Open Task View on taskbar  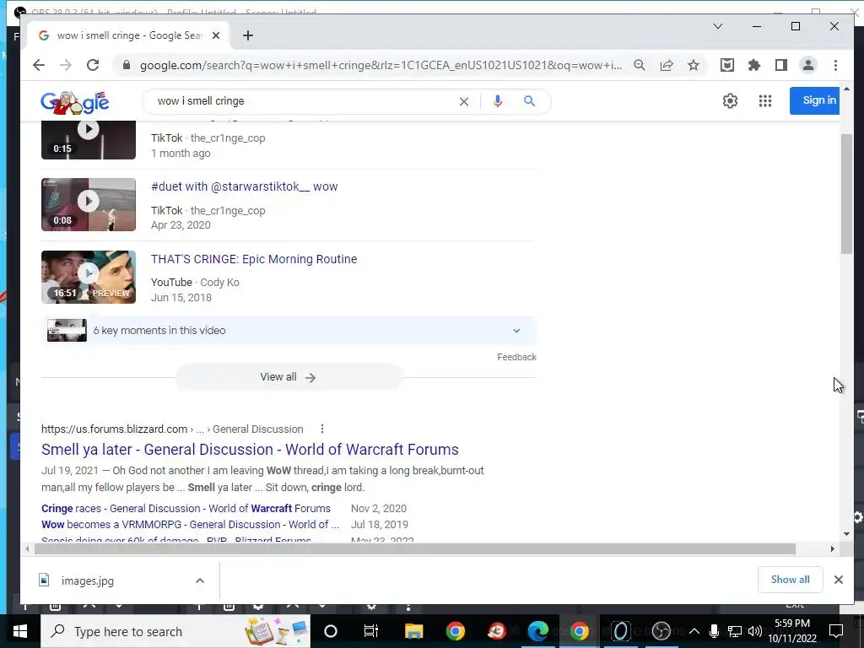pyautogui.click(x=371, y=631)
